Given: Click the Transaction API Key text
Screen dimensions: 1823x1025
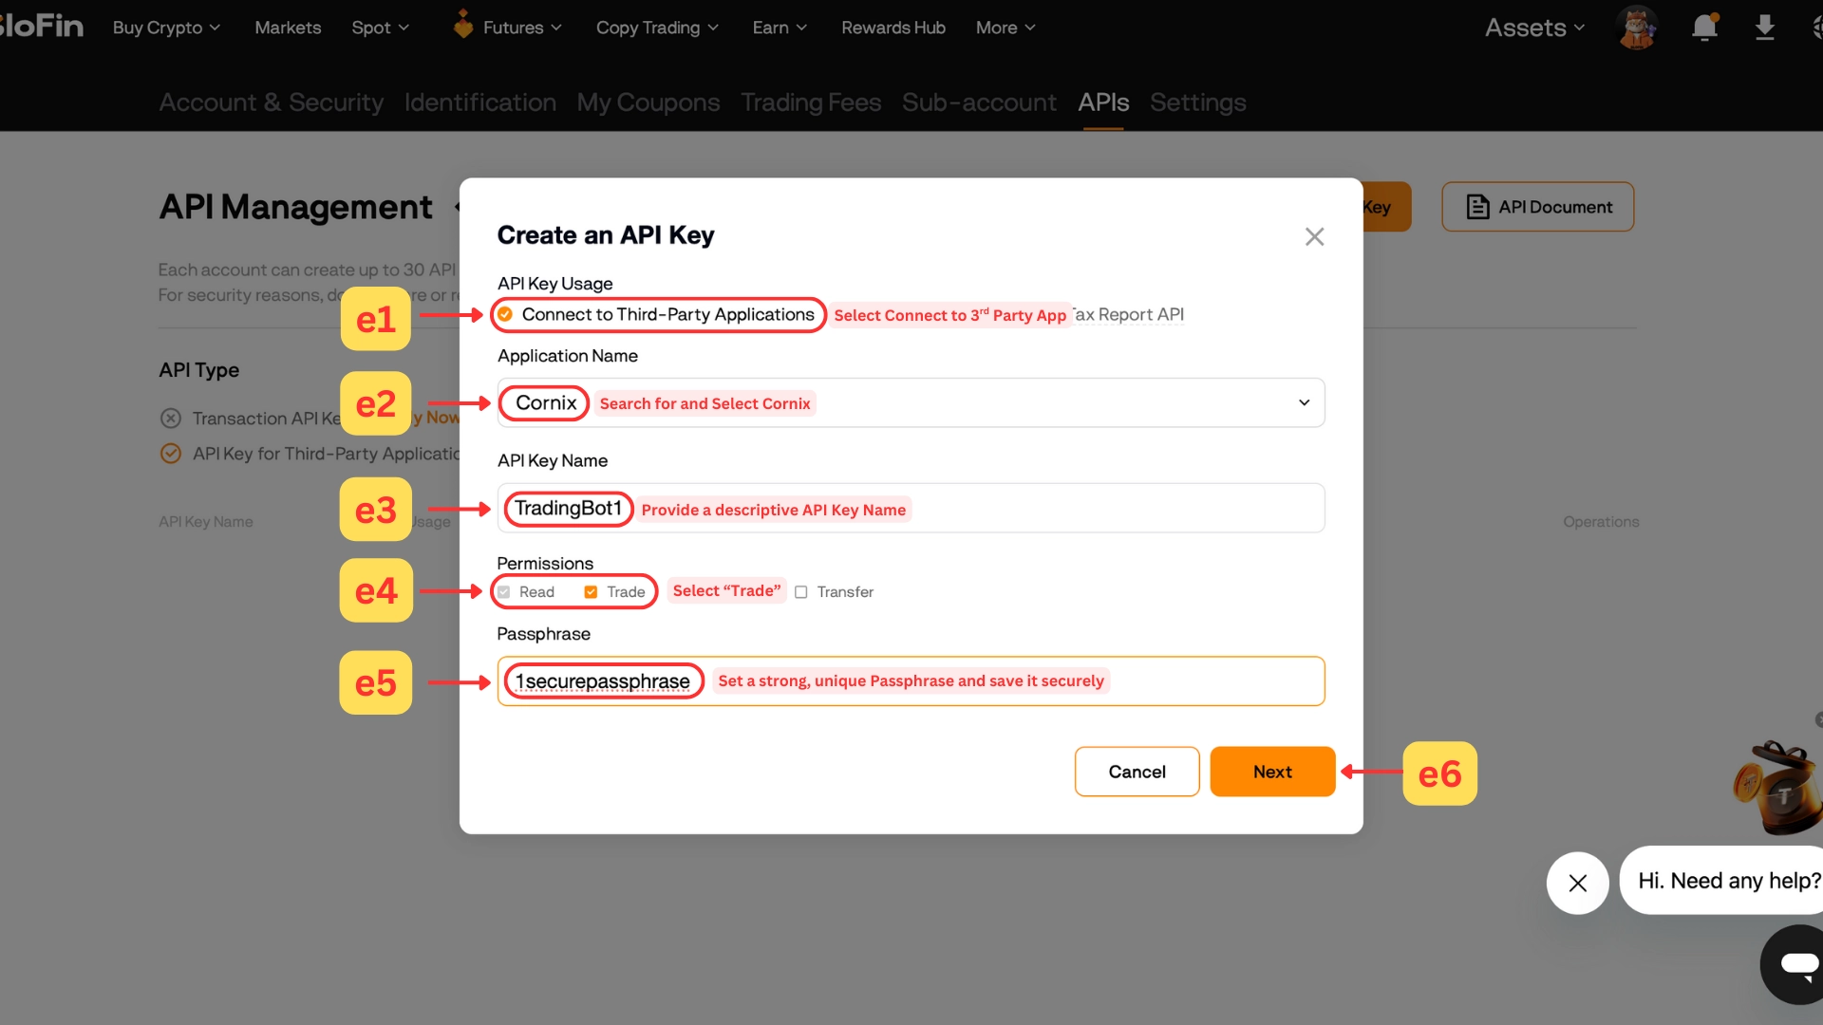Looking at the screenshot, I should pyautogui.click(x=267, y=419).
